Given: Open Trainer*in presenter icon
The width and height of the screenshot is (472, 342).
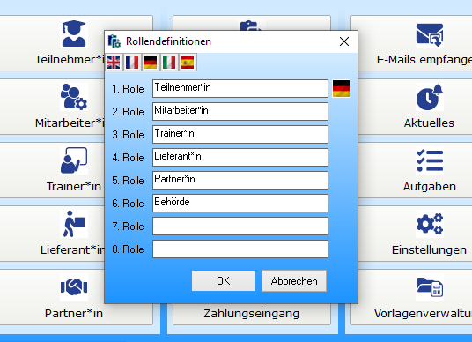Looking at the screenshot, I should [74, 160].
